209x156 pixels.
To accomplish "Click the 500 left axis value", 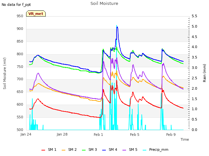I will coord(20,130).
